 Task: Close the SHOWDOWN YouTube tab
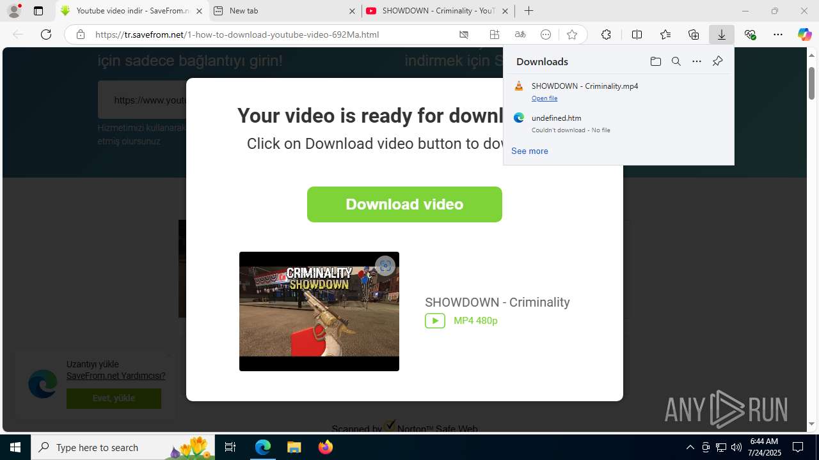(505, 11)
